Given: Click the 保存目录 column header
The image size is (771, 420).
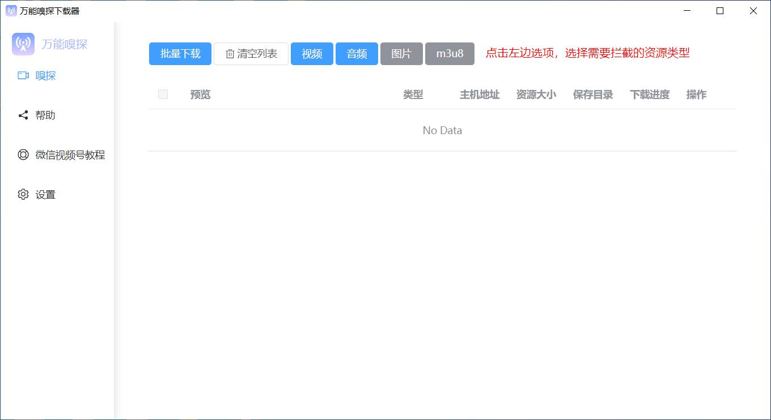Looking at the screenshot, I should [x=593, y=95].
